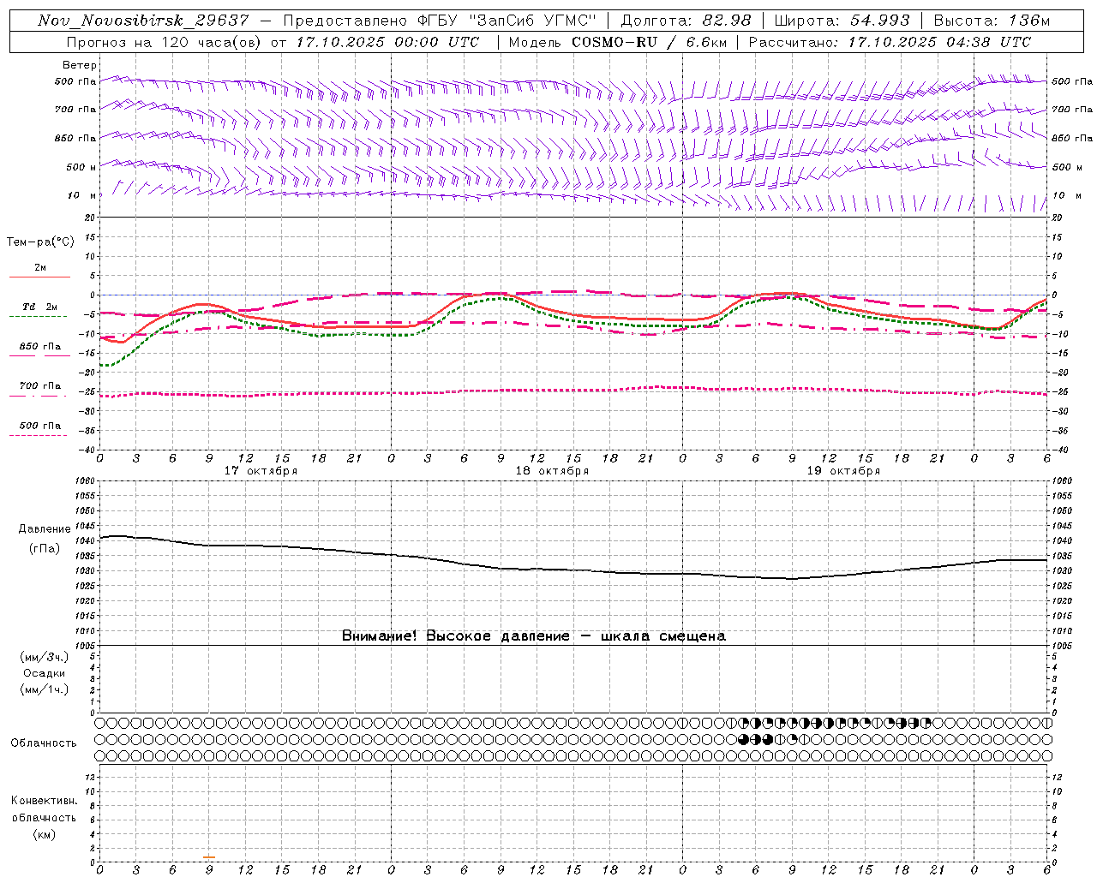Click the Конвективн. облачность (км) label
This screenshot has height=877, width=1097.
[45, 817]
